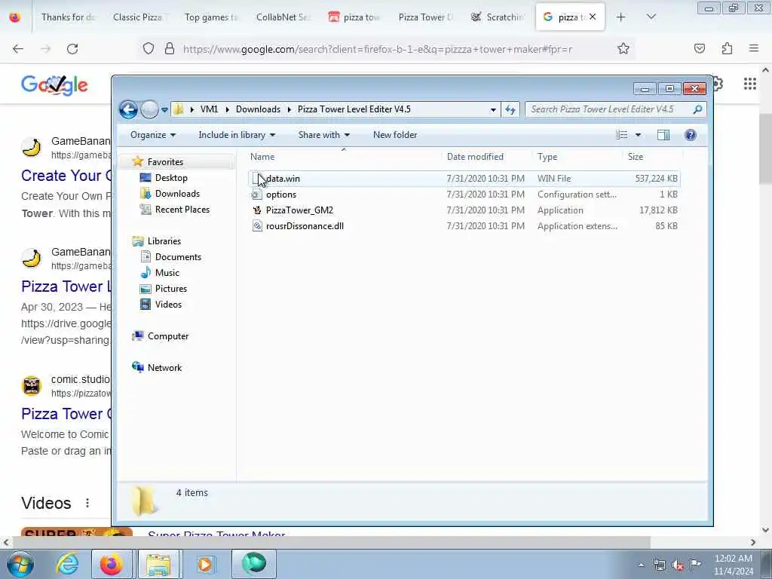Viewport: 772px width, 579px height.
Task: Click Downloads in the address breadcrumb
Action: (258, 109)
